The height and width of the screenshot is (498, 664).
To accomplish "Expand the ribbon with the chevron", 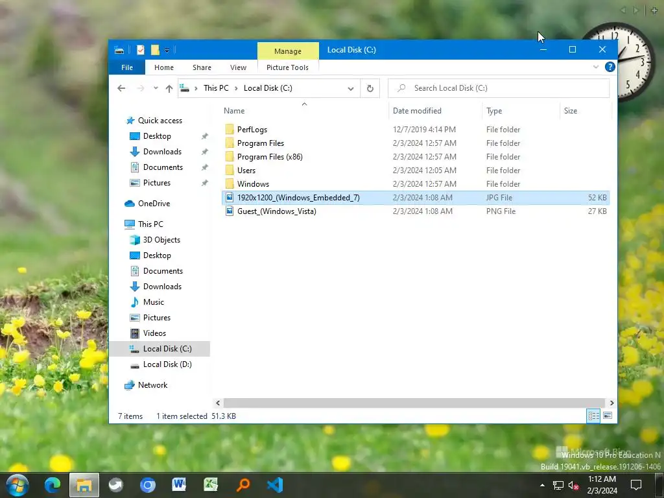I will [596, 67].
